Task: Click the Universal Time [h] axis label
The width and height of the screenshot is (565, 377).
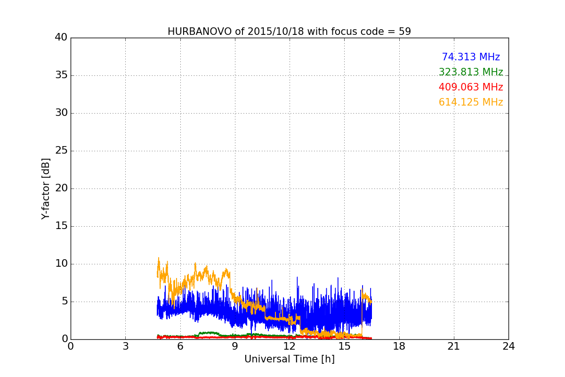Action: 290,359
